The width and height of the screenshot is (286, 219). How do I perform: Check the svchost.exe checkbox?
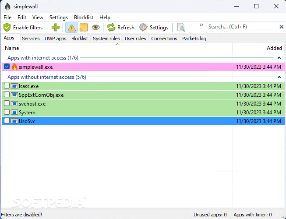(x=7, y=103)
